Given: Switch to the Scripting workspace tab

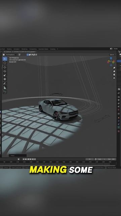Looking at the screenshot, I should [53, 49].
